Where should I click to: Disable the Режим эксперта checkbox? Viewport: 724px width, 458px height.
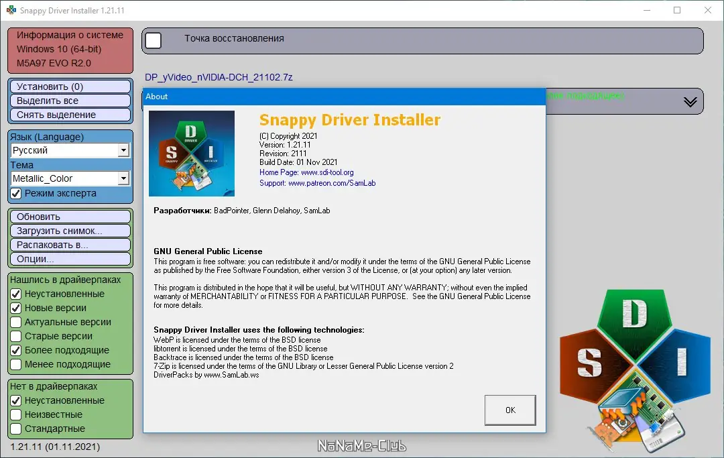pos(14,193)
